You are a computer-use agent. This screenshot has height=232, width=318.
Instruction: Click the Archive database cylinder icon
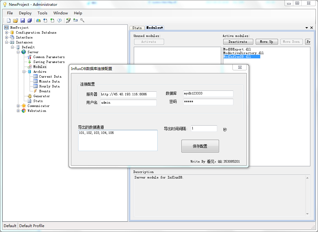[30, 72]
